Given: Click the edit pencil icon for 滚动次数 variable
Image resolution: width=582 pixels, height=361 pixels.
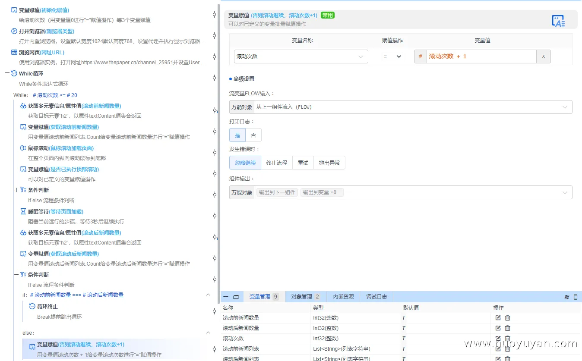Looking at the screenshot, I should (x=498, y=338).
